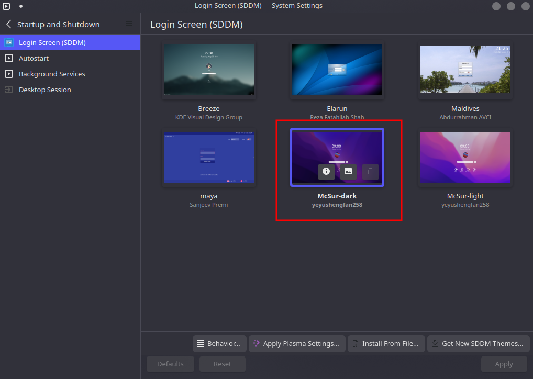Select the Maldives theme thumbnail
The image size is (533, 379).
465,69
